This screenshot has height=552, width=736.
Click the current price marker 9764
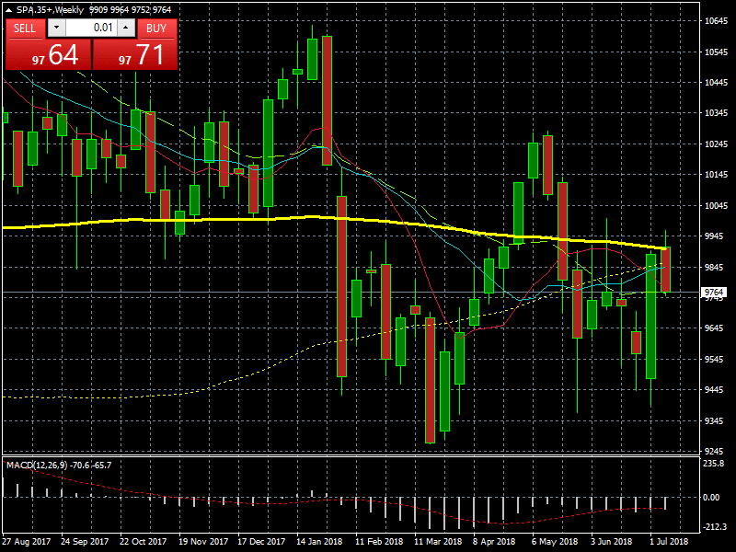click(713, 293)
